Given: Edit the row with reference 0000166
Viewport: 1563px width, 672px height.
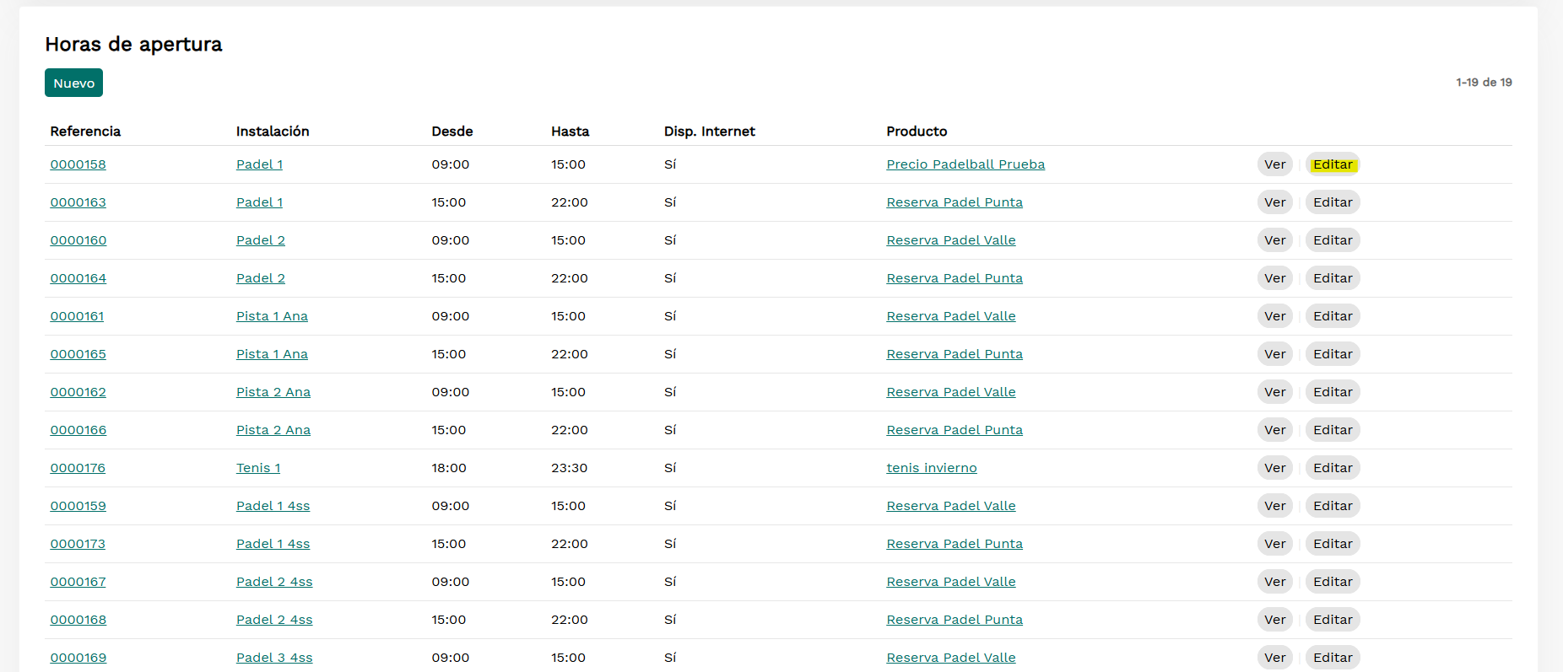Looking at the screenshot, I should click(x=1333, y=430).
